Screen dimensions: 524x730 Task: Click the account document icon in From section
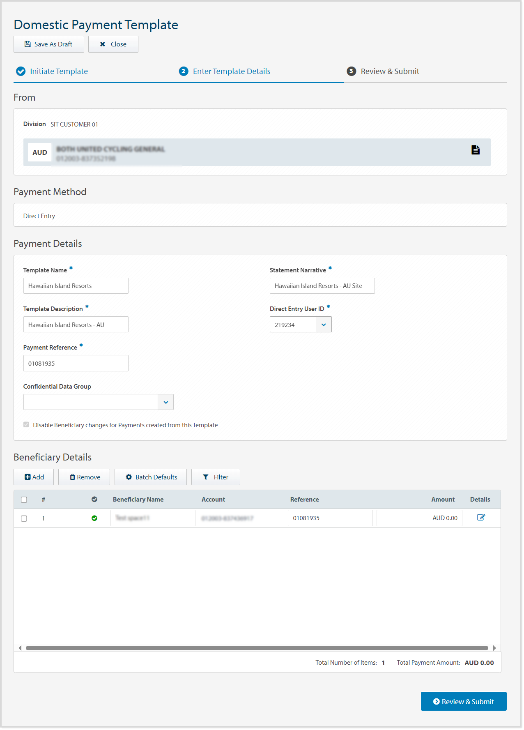[475, 150]
